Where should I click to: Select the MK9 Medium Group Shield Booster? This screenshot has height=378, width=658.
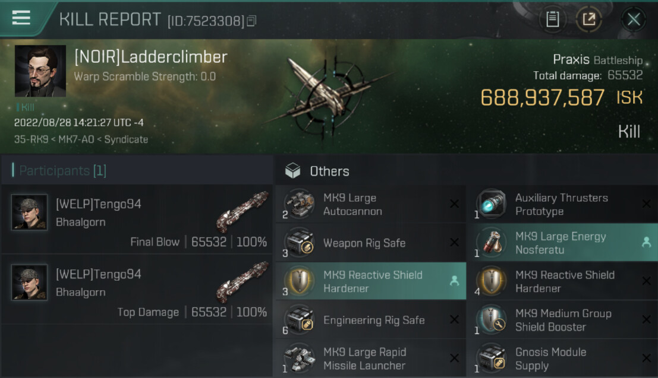[562, 320]
